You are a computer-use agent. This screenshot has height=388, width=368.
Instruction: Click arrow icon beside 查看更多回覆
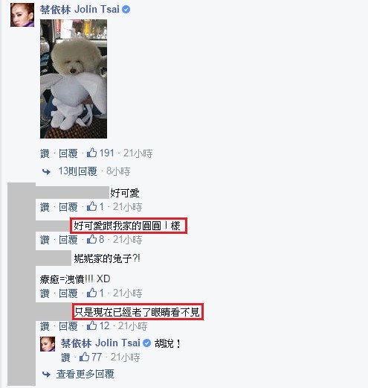coord(46,374)
